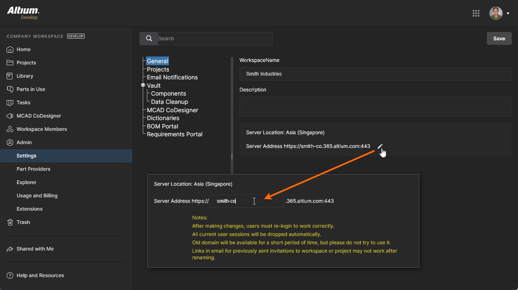Select the Tasks icon in sidebar

10,103
